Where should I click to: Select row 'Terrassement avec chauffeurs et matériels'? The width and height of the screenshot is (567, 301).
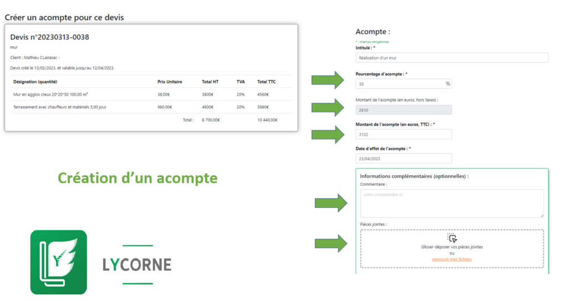click(x=151, y=107)
